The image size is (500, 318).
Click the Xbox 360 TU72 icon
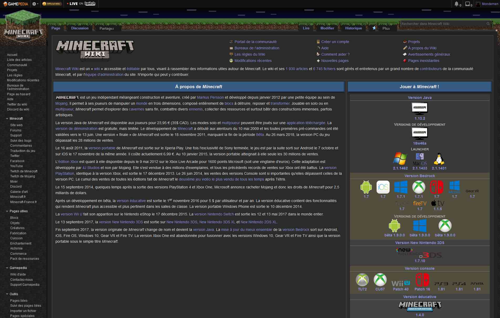tap(362, 280)
